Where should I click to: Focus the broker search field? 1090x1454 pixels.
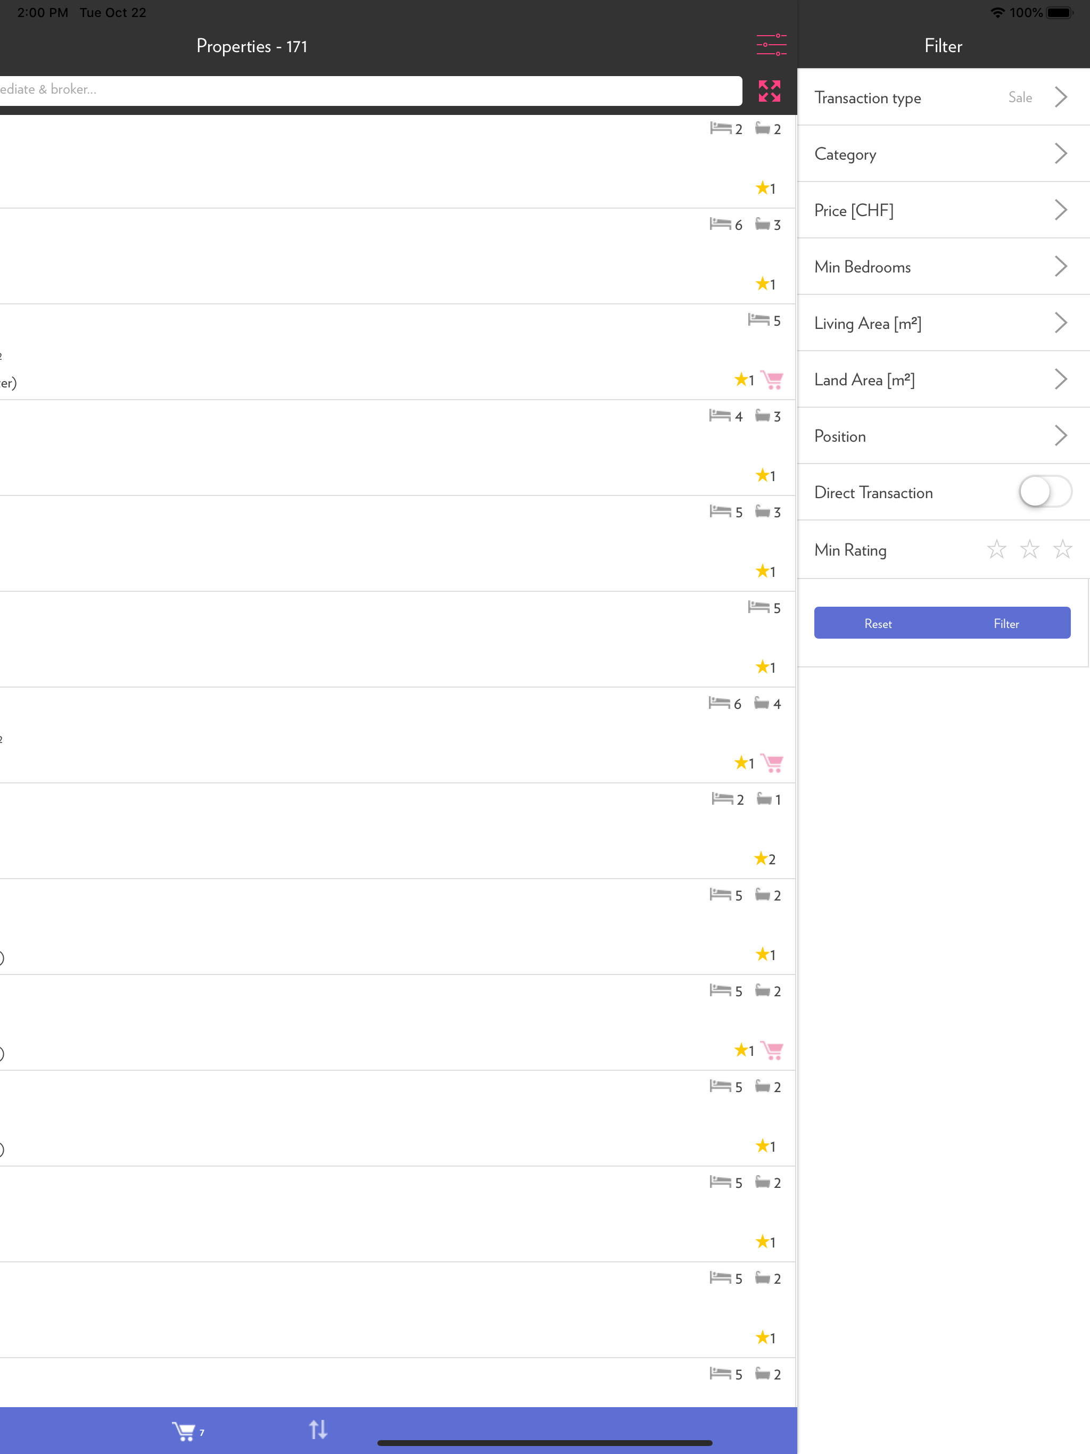[x=371, y=90]
